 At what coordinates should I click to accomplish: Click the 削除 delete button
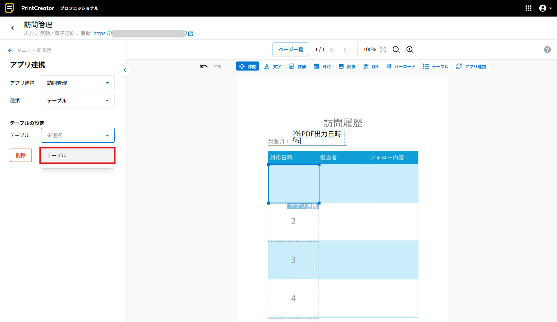click(21, 155)
